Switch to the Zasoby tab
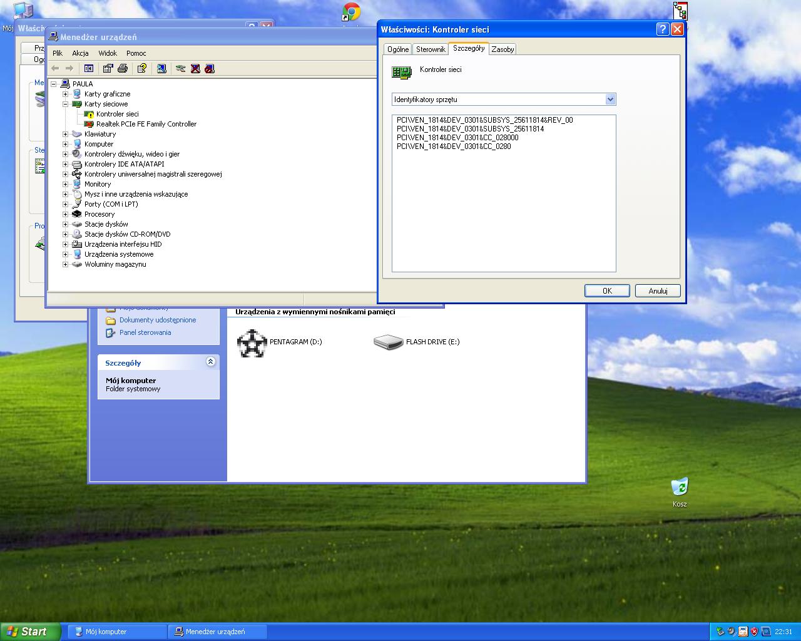Image resolution: width=801 pixels, height=641 pixels. point(503,49)
